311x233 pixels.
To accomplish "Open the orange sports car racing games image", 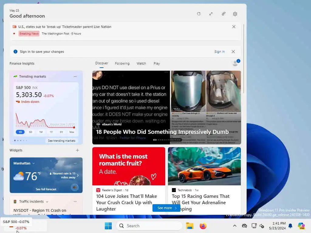I will pos(204,166).
